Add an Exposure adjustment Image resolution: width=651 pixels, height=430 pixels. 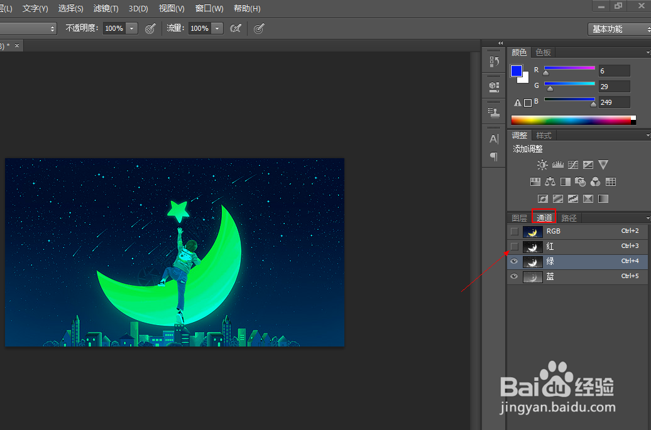(588, 164)
